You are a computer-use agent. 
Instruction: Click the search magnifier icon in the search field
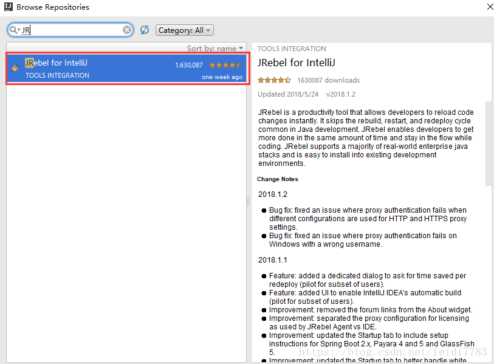(x=13, y=30)
